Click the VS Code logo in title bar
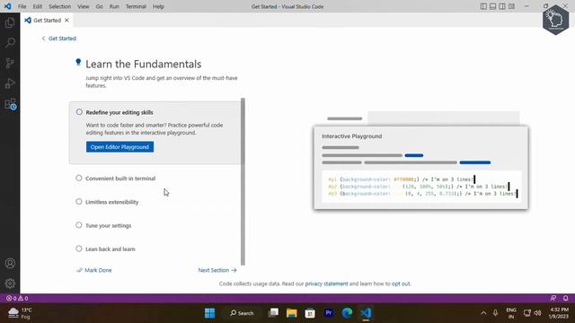The width and height of the screenshot is (575, 323). (x=8, y=6)
